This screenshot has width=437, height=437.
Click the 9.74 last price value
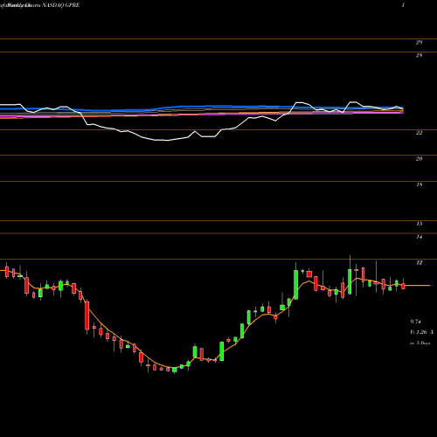(x=415, y=322)
